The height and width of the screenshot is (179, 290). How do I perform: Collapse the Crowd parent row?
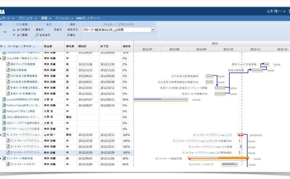point(1,58)
